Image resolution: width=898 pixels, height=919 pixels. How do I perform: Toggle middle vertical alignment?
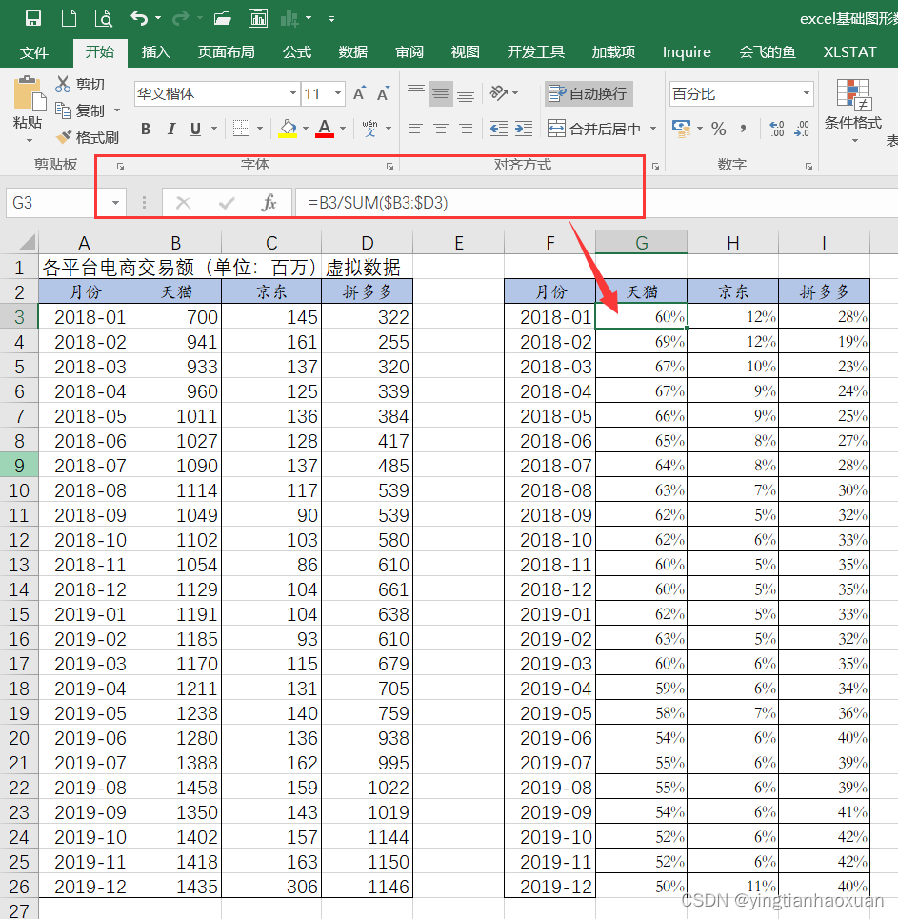tap(441, 93)
